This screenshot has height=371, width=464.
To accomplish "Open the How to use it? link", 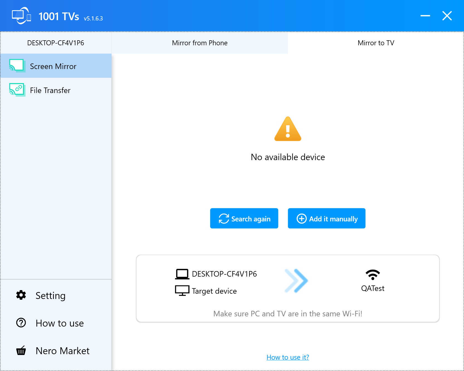I will (x=288, y=357).
